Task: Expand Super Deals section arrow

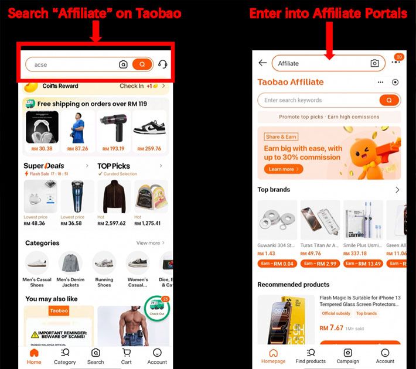Action: coord(87,166)
